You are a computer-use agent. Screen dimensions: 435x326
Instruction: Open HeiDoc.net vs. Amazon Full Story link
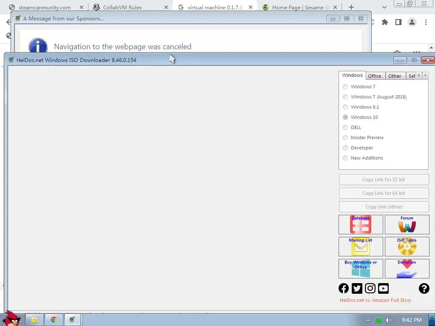(x=376, y=300)
